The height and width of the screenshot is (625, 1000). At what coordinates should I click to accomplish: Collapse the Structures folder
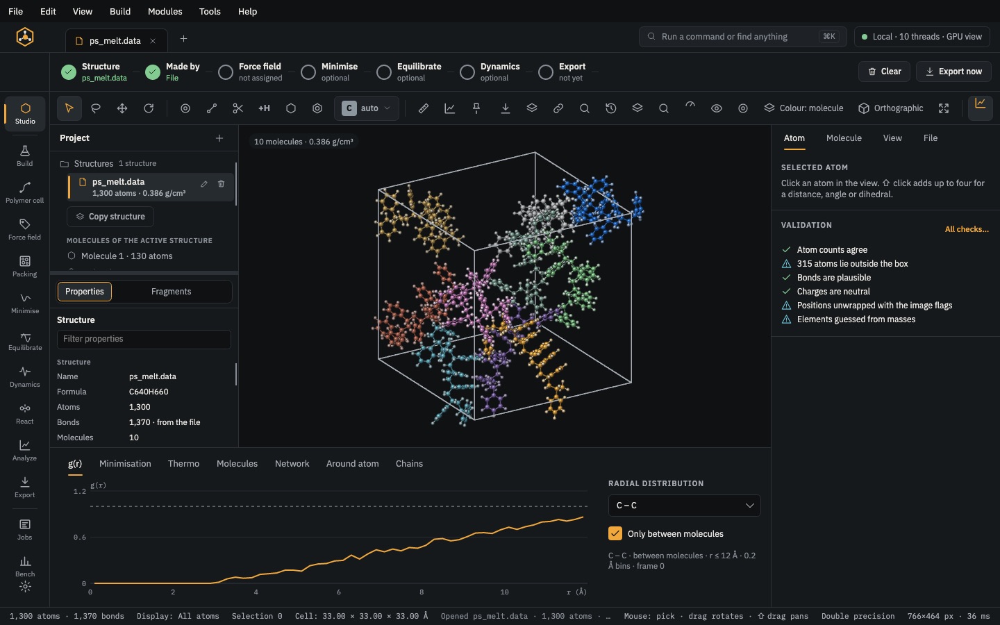tap(108, 164)
